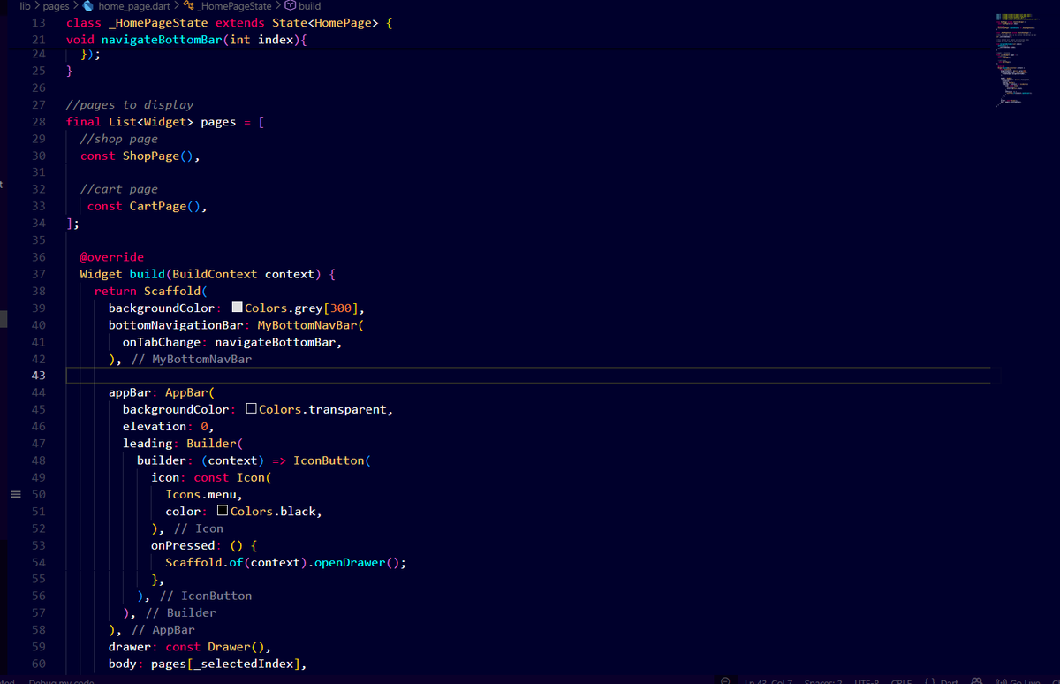Click '//cart page' comment
1060x684 pixels.
pos(119,189)
